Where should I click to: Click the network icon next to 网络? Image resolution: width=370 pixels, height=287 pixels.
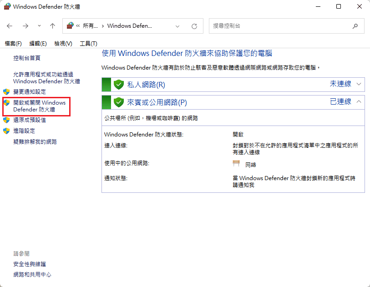[237, 164]
